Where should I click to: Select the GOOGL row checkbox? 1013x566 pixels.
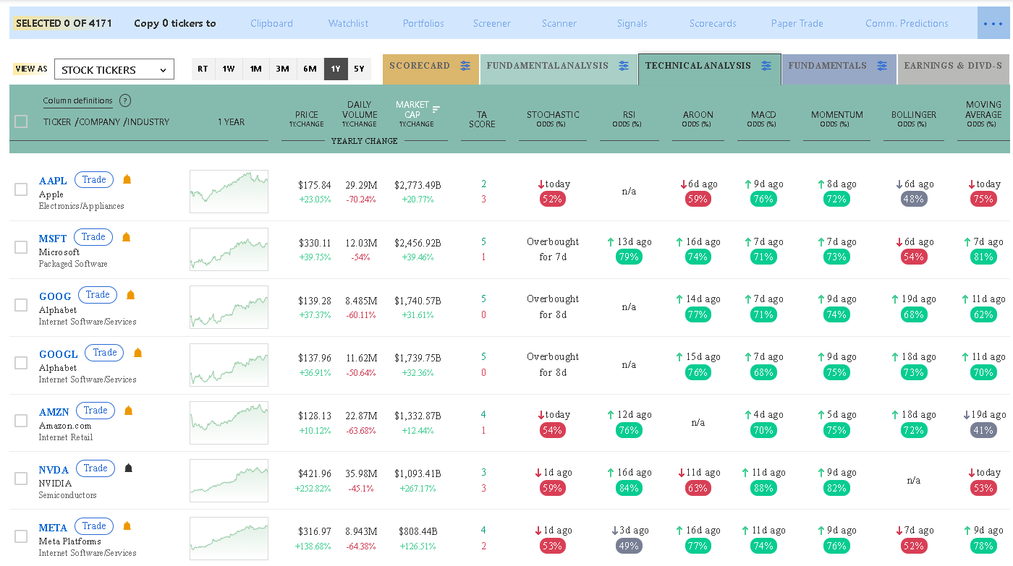[21, 363]
